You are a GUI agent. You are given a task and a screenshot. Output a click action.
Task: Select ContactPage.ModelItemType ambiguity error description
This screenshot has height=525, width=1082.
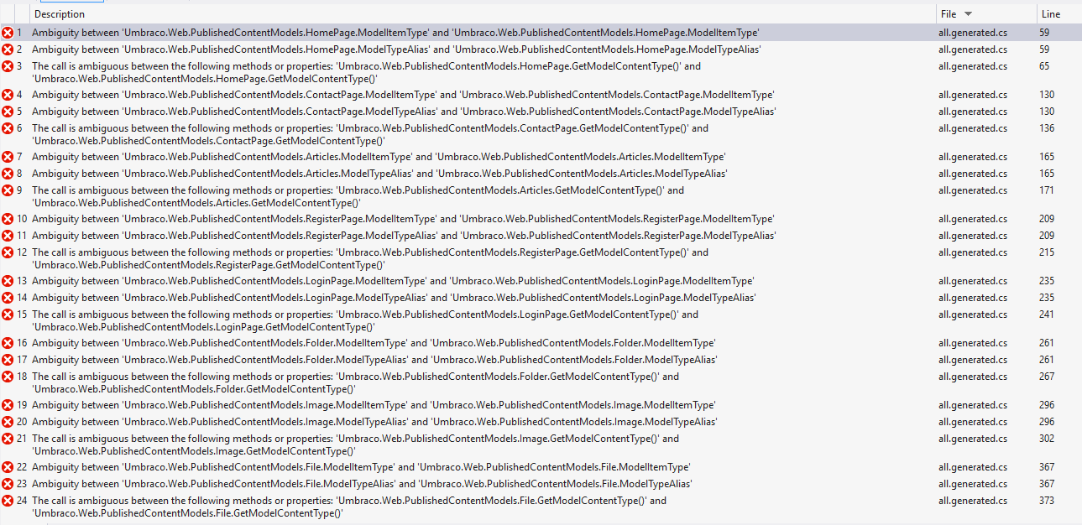tap(403, 95)
